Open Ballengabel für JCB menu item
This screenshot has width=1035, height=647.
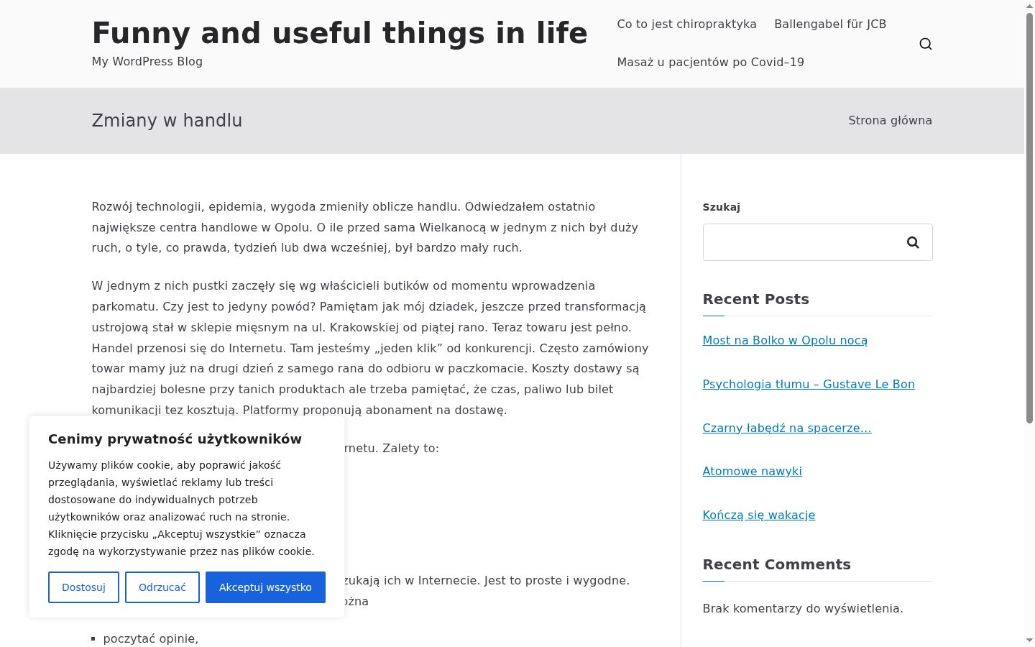(830, 24)
